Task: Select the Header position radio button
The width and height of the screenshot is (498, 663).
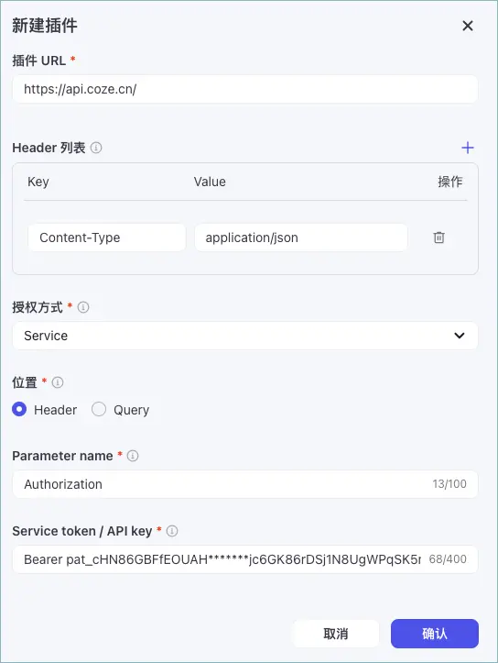Action: tap(19, 409)
